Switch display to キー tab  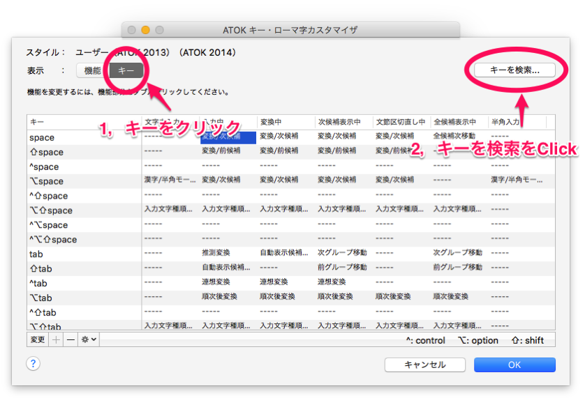pyautogui.click(x=126, y=70)
